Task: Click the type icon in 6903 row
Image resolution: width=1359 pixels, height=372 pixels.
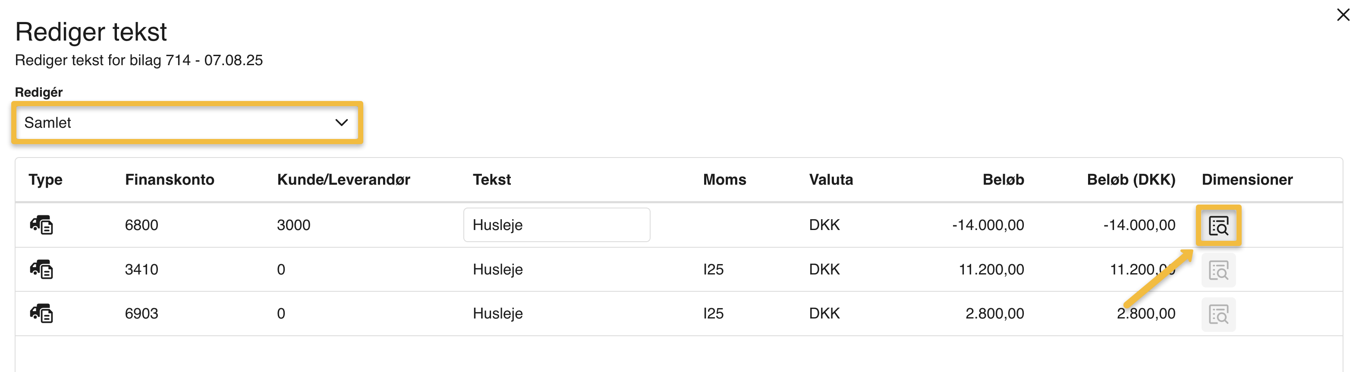Action: (41, 313)
